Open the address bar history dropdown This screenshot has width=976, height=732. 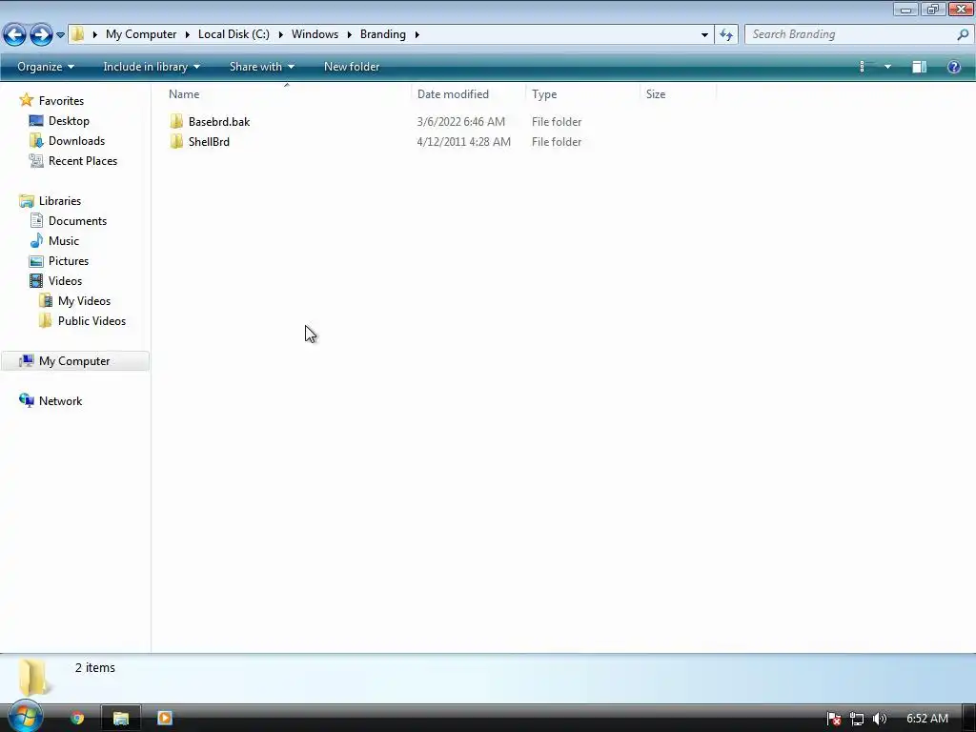704,35
